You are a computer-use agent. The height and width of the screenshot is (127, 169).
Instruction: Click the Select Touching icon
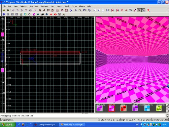(x=44, y=10)
